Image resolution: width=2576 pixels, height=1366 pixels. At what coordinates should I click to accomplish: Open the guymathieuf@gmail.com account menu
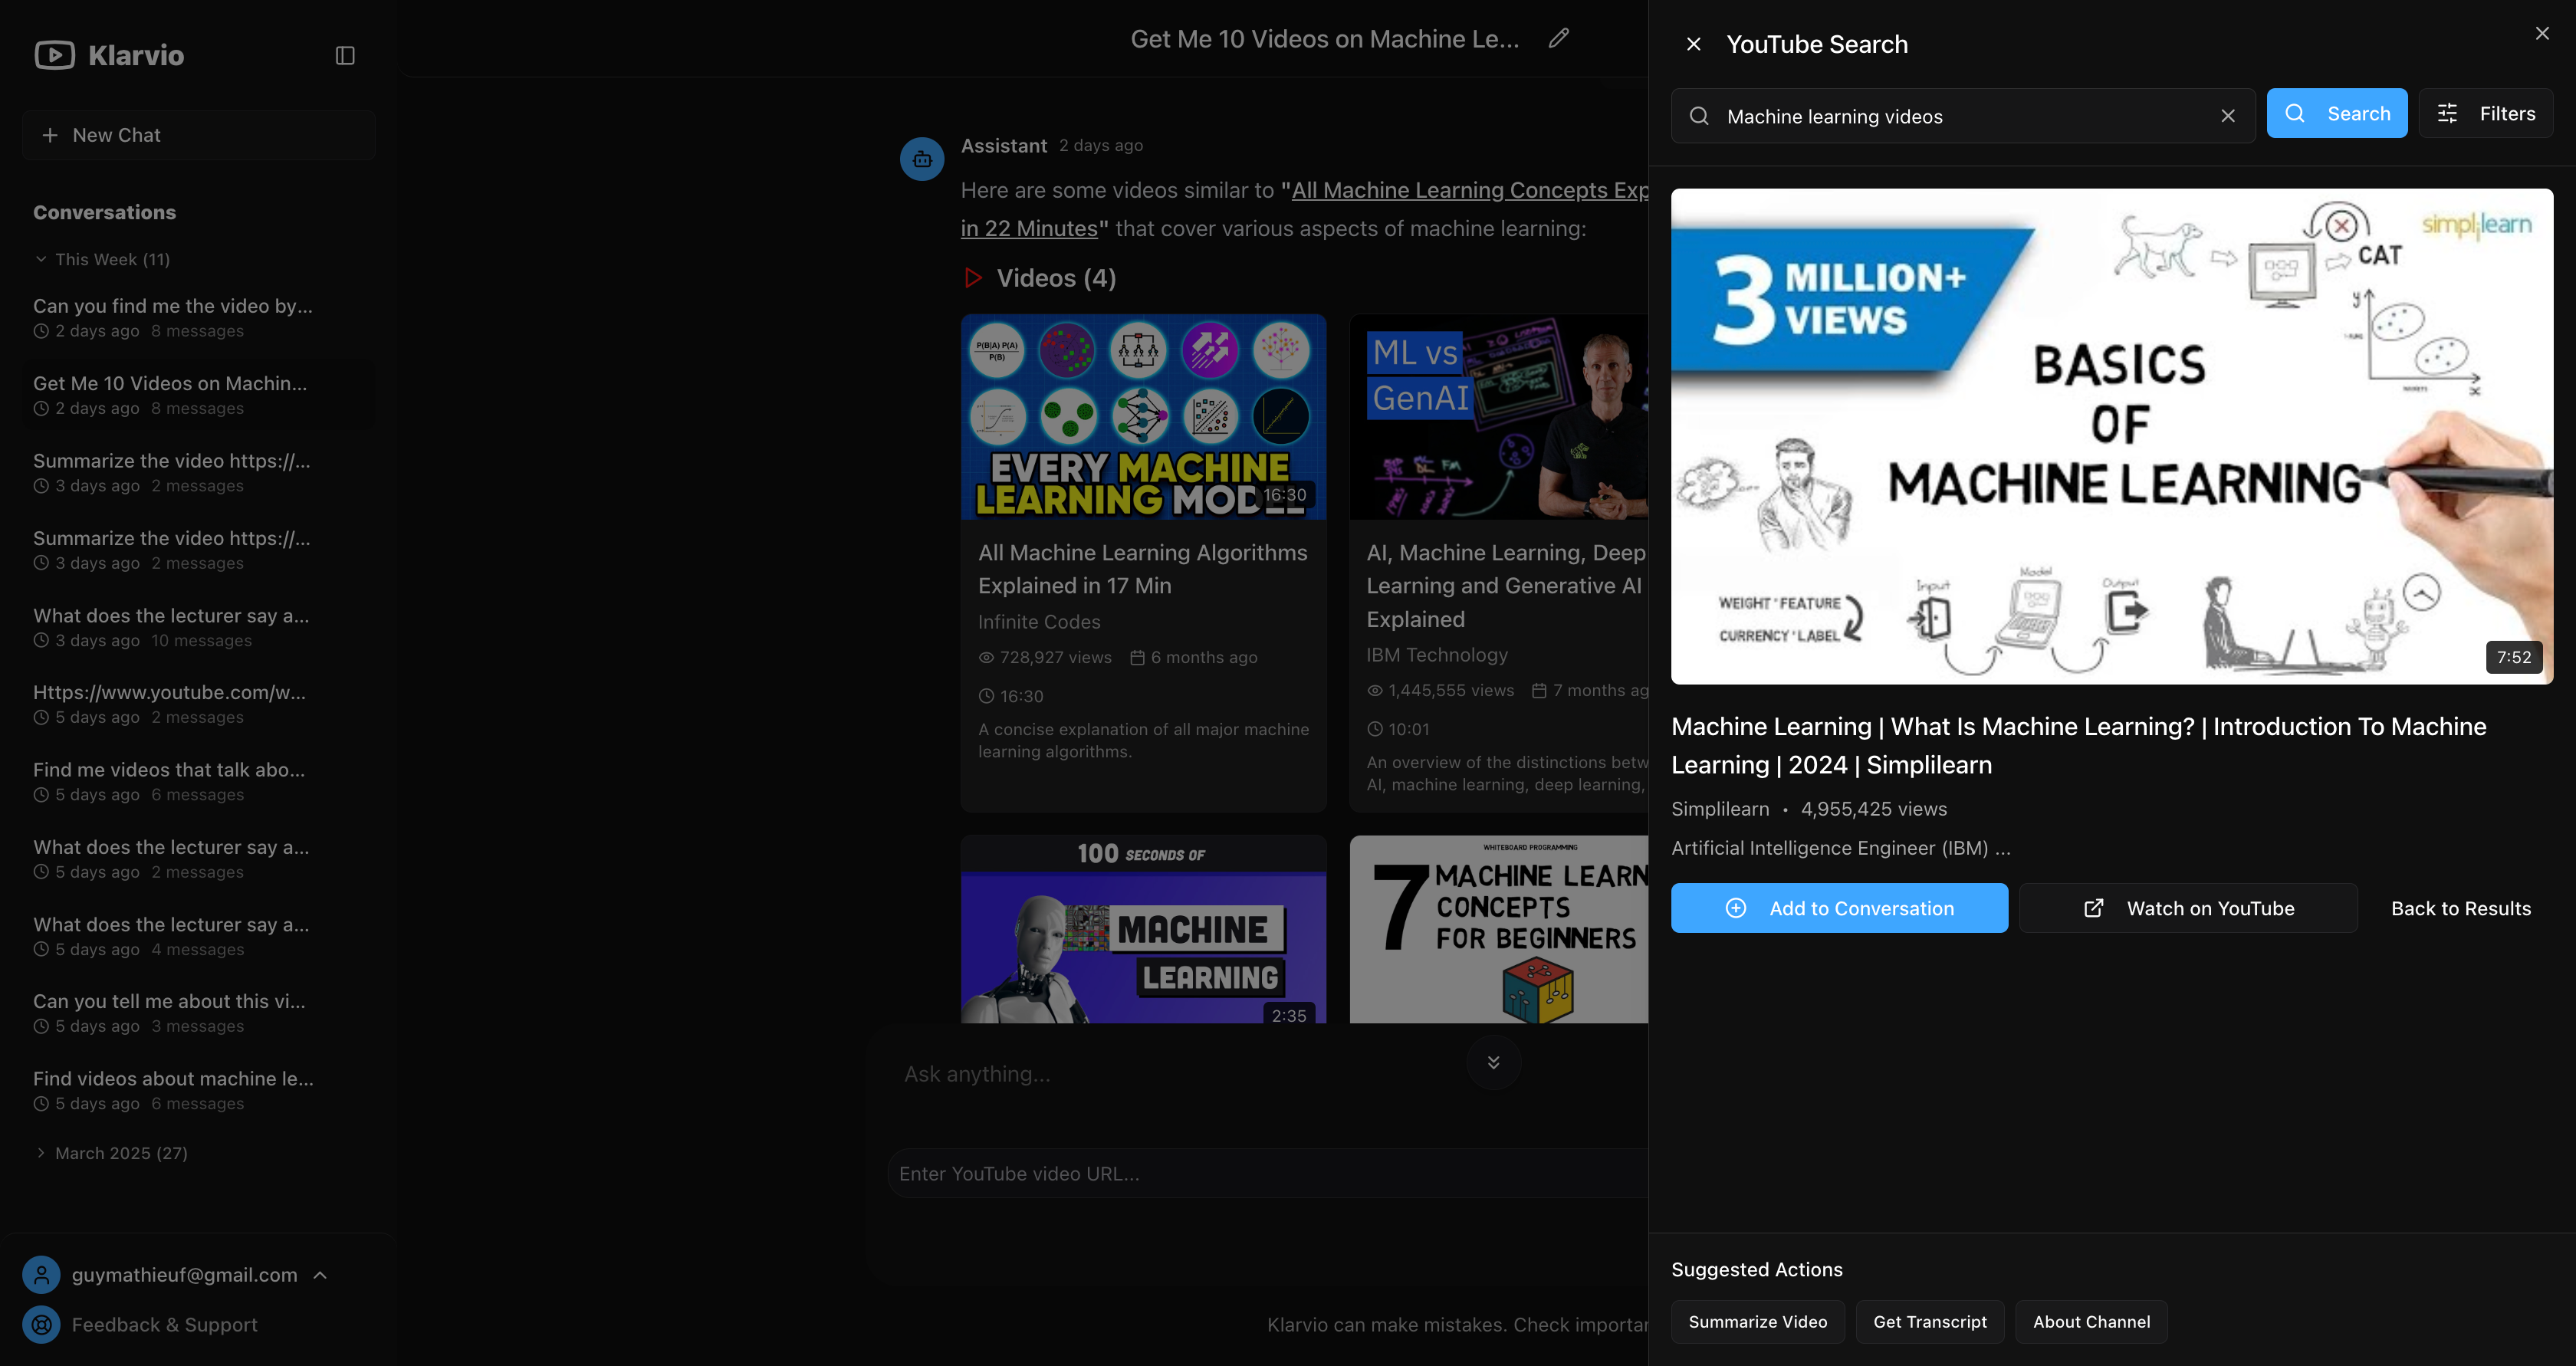coord(185,1275)
